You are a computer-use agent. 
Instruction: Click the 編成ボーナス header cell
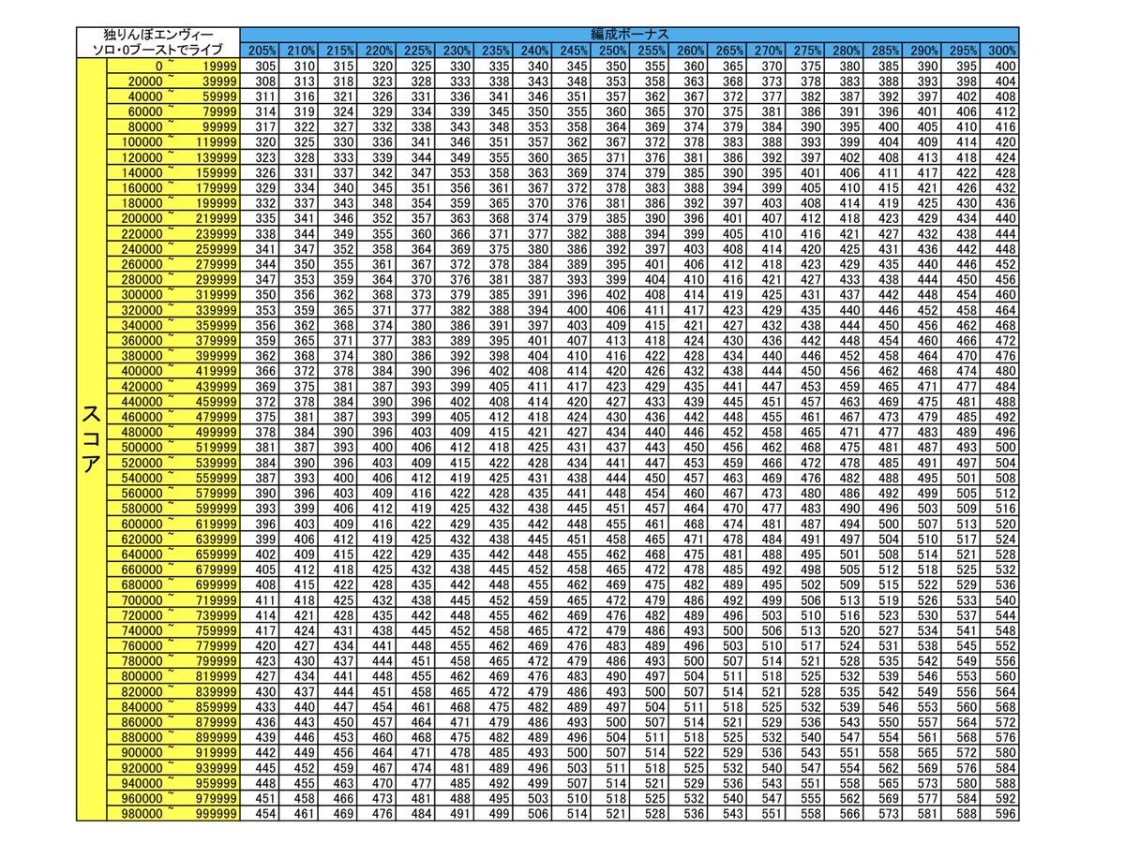click(x=628, y=34)
